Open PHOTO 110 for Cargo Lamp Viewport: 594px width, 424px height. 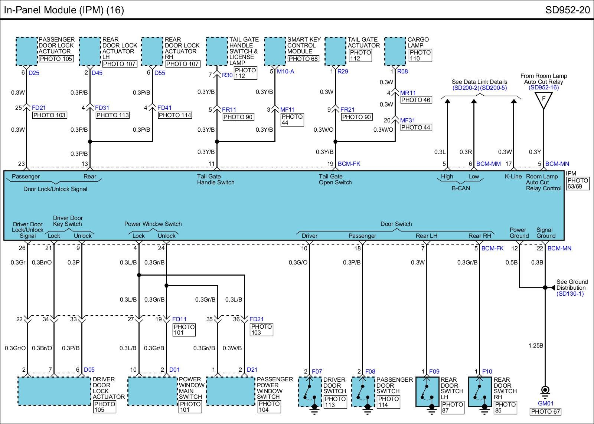[420, 56]
